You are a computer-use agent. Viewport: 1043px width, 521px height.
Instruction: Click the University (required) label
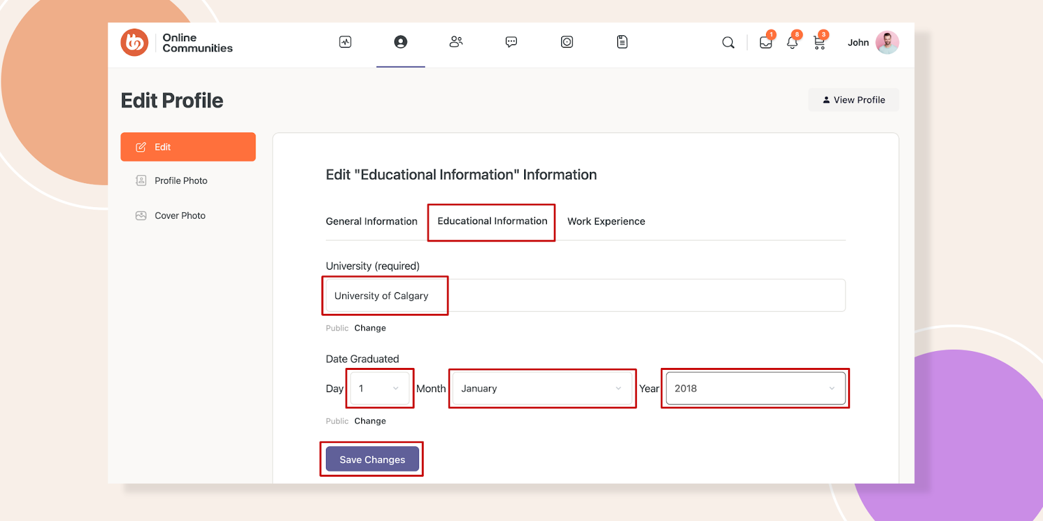(373, 266)
